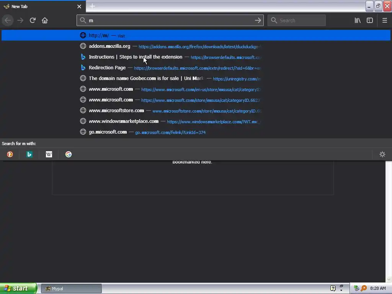The width and height of the screenshot is (392, 294).
Task: Click Bing icon beside Redirection Page
Action: (83, 67)
